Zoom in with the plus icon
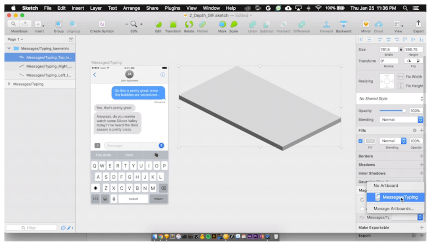Image resolution: width=430 pixels, height=245 pixels. coord(141,24)
